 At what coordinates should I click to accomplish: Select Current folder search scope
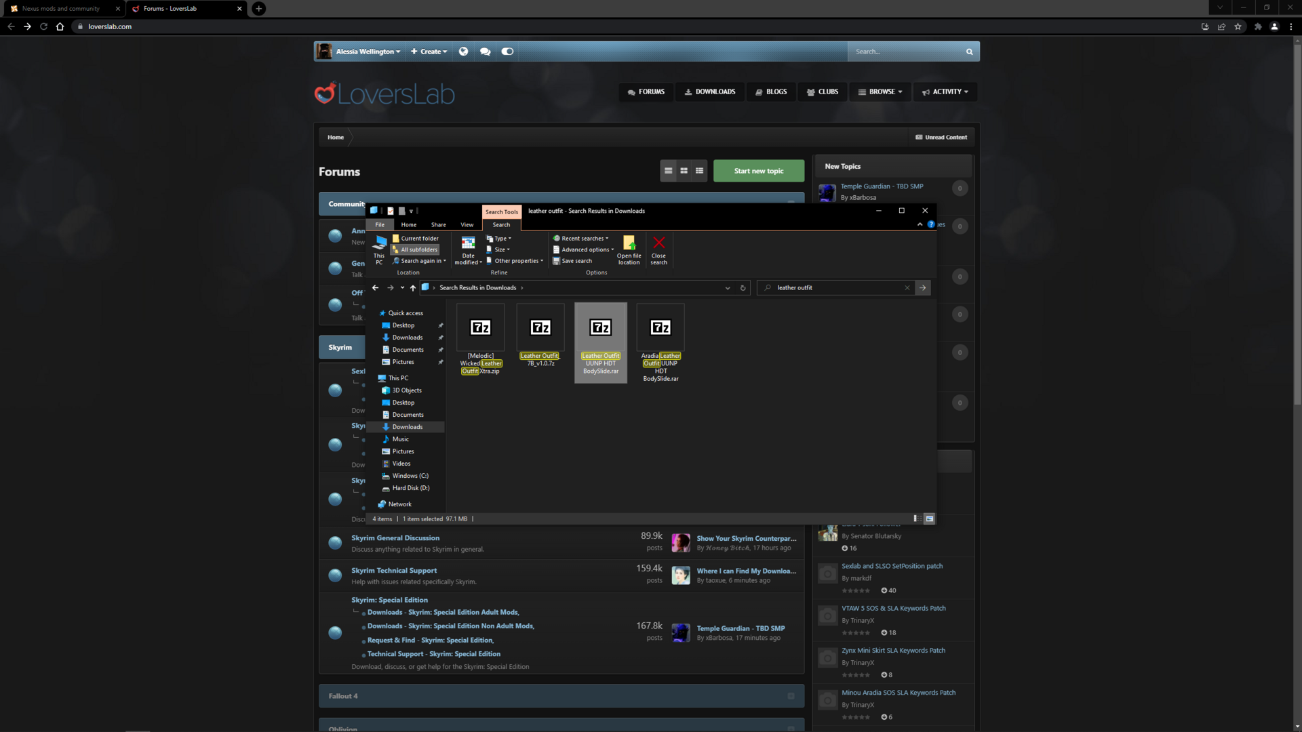(416, 239)
